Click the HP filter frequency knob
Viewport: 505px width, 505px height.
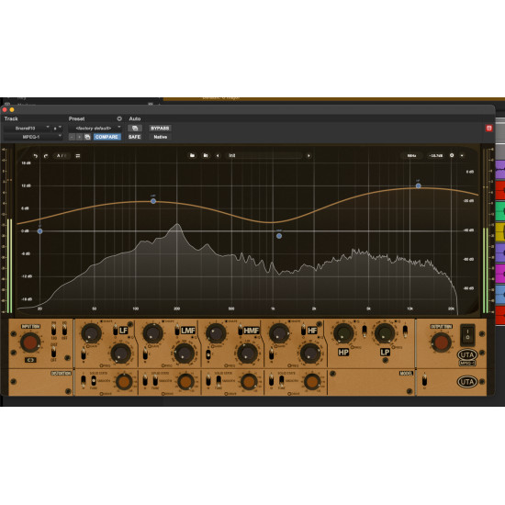pyautogui.click(x=343, y=333)
